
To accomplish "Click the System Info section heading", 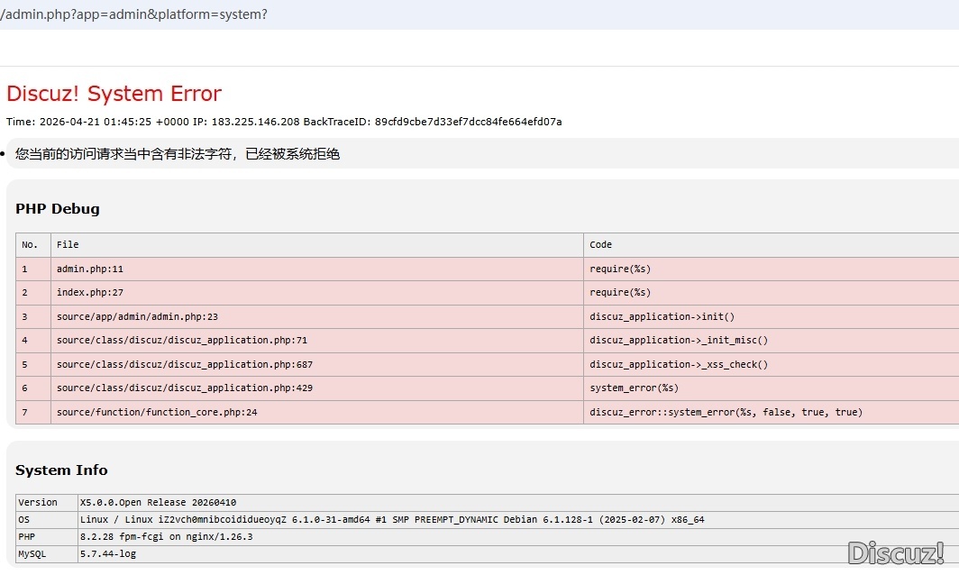I will tap(61, 470).
